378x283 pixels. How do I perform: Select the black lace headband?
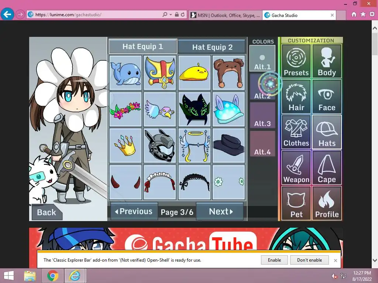click(195, 182)
